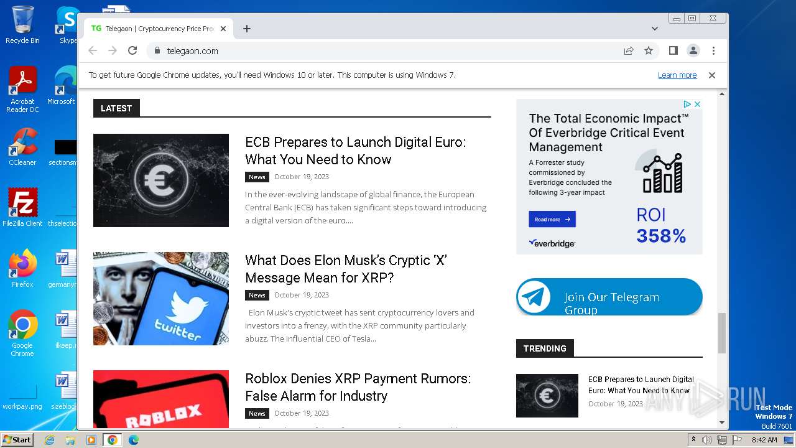Open Windows Media Player from taskbar
Viewport: 796px width, 448px height.
(91, 440)
